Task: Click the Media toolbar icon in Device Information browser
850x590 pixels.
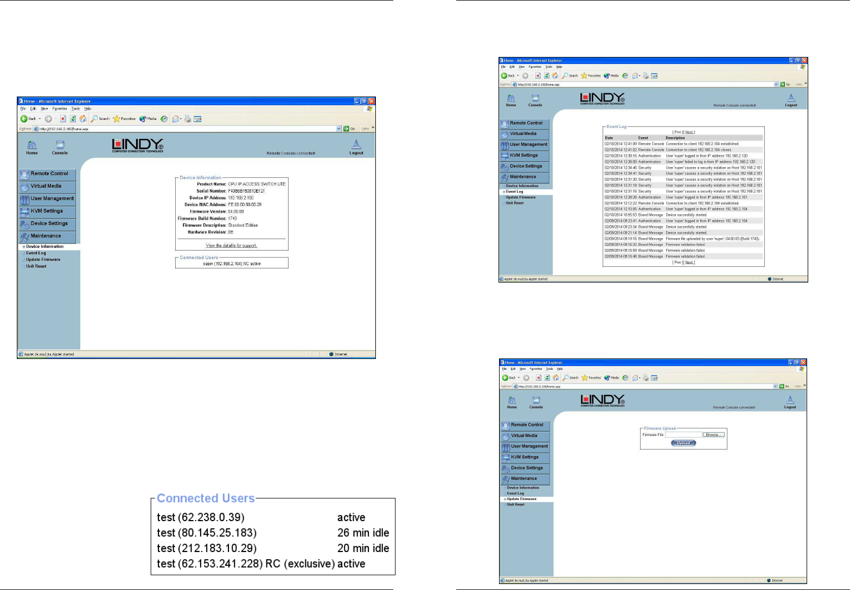Action: (143, 119)
